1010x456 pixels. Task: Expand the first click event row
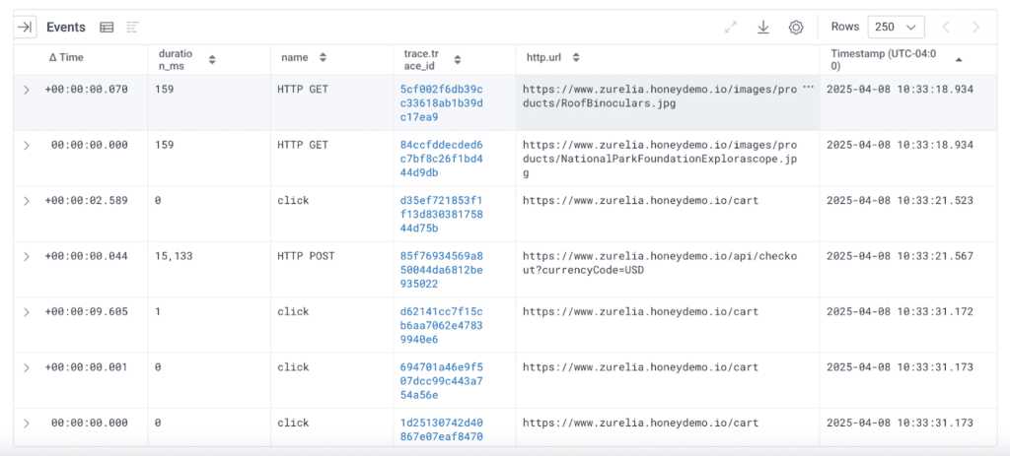[x=27, y=201]
